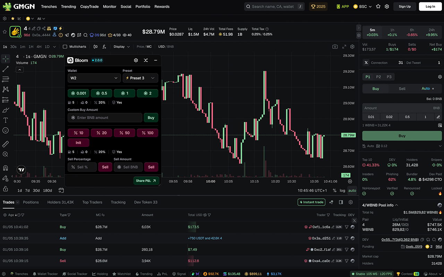Expand more chart timeframes chevron
444x277 pixels.
click(55, 47)
